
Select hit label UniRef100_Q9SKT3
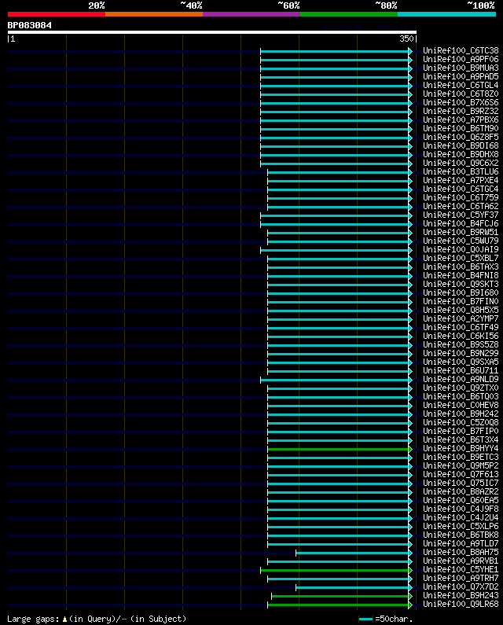coord(461,284)
